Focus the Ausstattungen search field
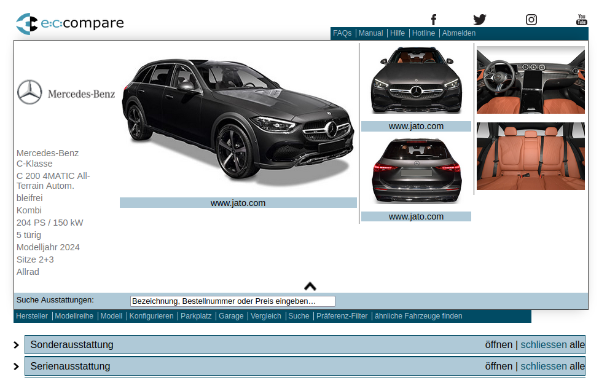The width and height of the screenshot is (599, 388). pos(233,301)
